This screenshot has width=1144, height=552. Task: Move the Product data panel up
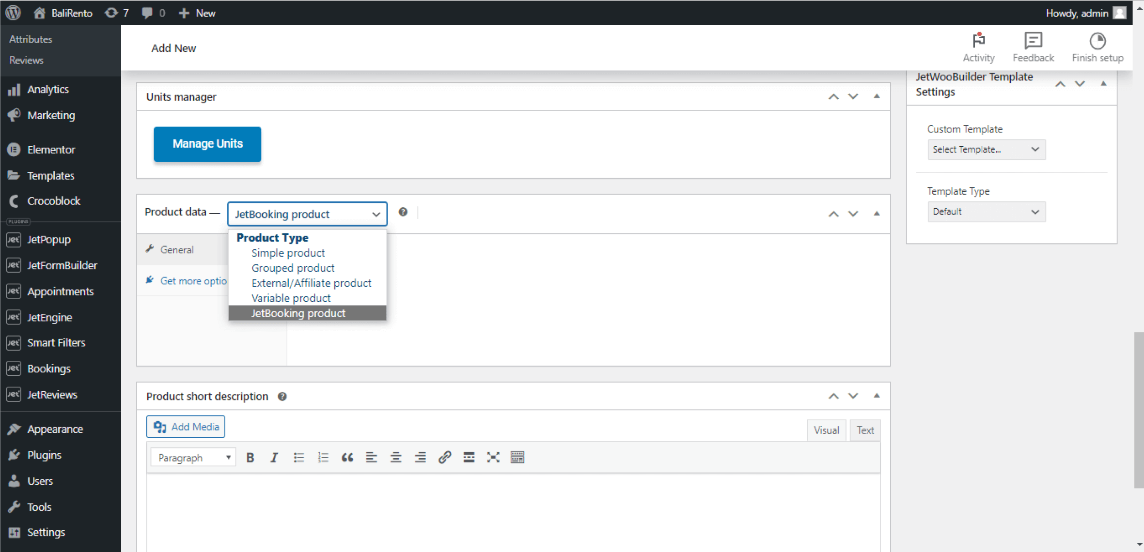click(x=833, y=214)
